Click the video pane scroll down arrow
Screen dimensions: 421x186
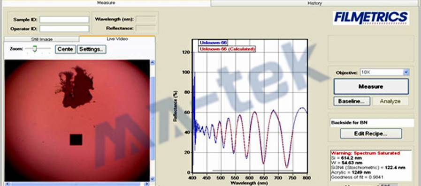click(153, 179)
